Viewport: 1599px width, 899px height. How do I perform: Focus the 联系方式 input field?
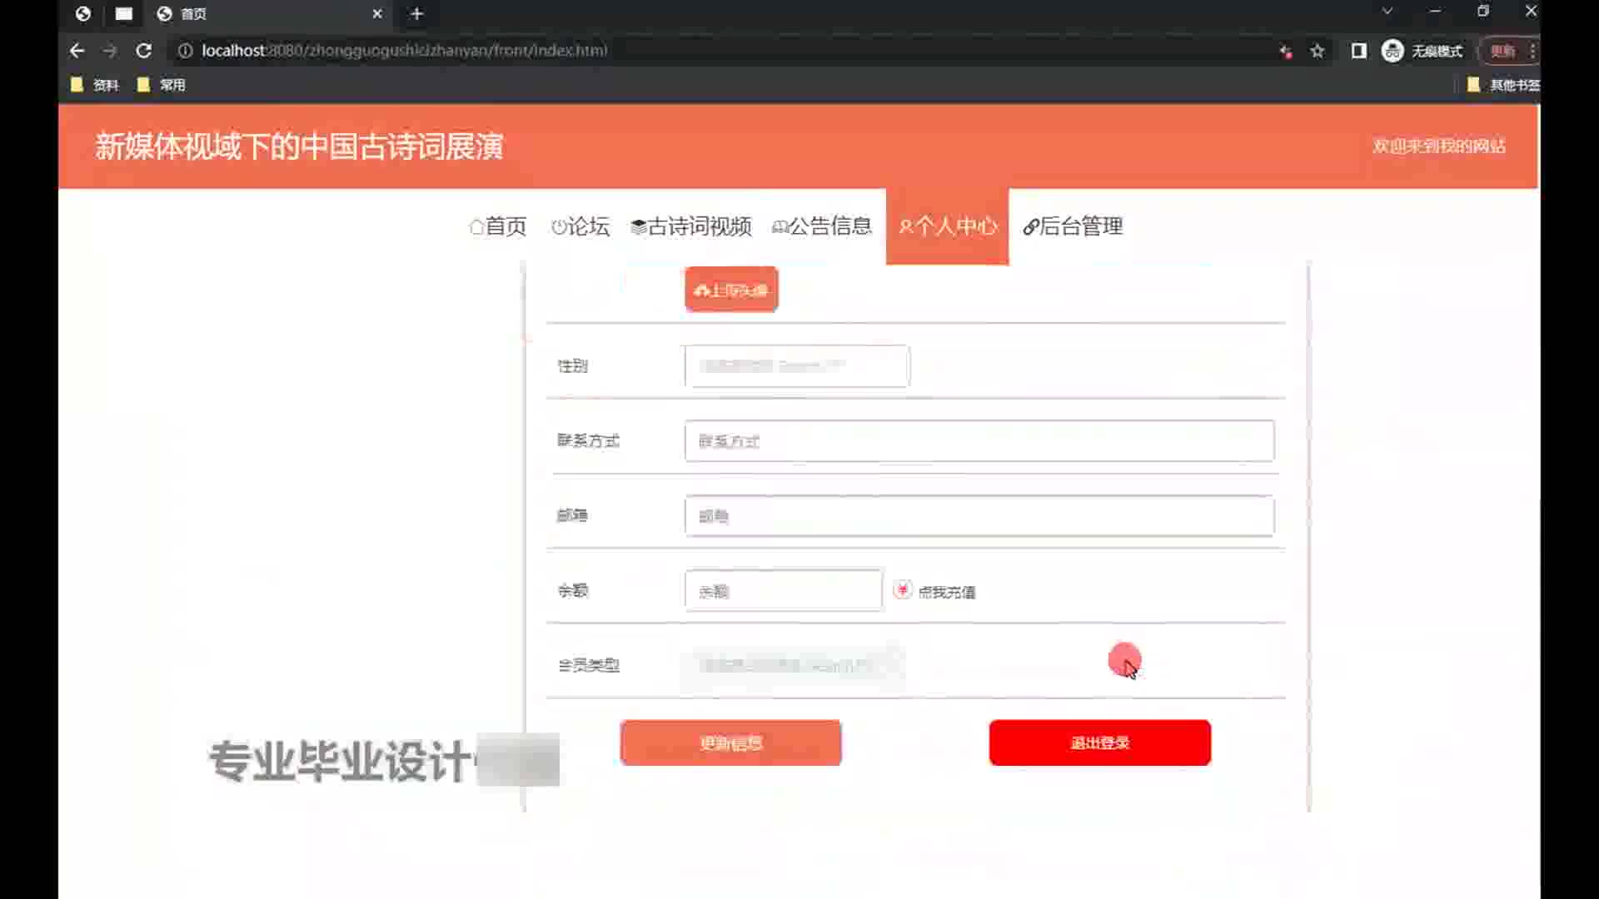pos(979,441)
